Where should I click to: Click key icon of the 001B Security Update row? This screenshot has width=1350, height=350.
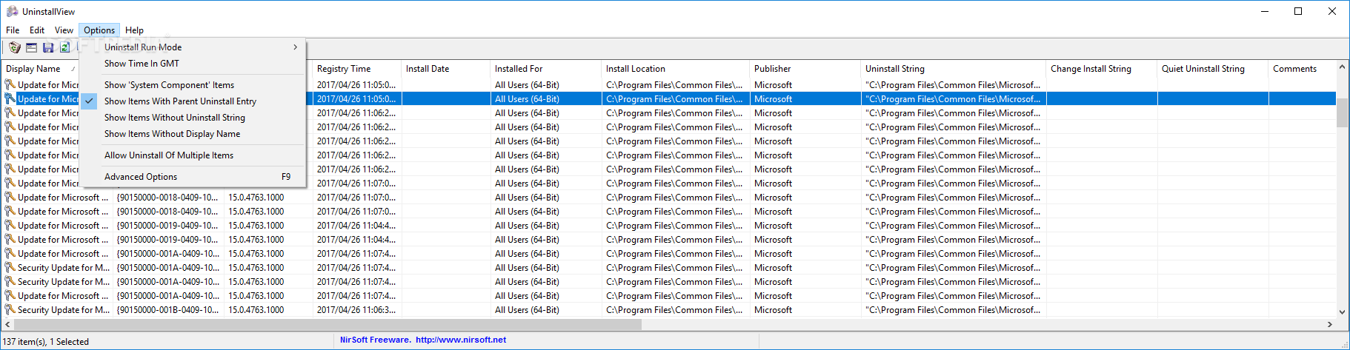click(x=10, y=310)
